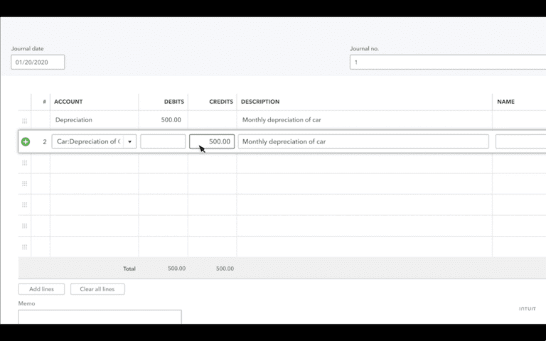Click the DESCRIPTION column header
Viewport: 546px width, 341px height.
point(260,102)
